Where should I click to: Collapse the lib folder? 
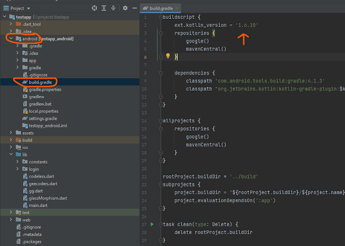pyautogui.click(x=11, y=154)
